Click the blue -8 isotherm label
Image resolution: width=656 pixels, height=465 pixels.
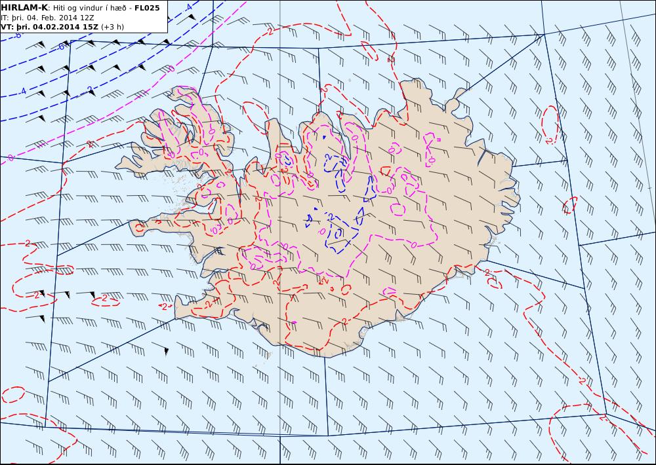pos(17,35)
